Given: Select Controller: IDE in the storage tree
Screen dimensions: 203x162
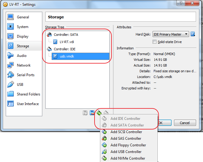Looking at the screenshot, I should coord(64,49).
